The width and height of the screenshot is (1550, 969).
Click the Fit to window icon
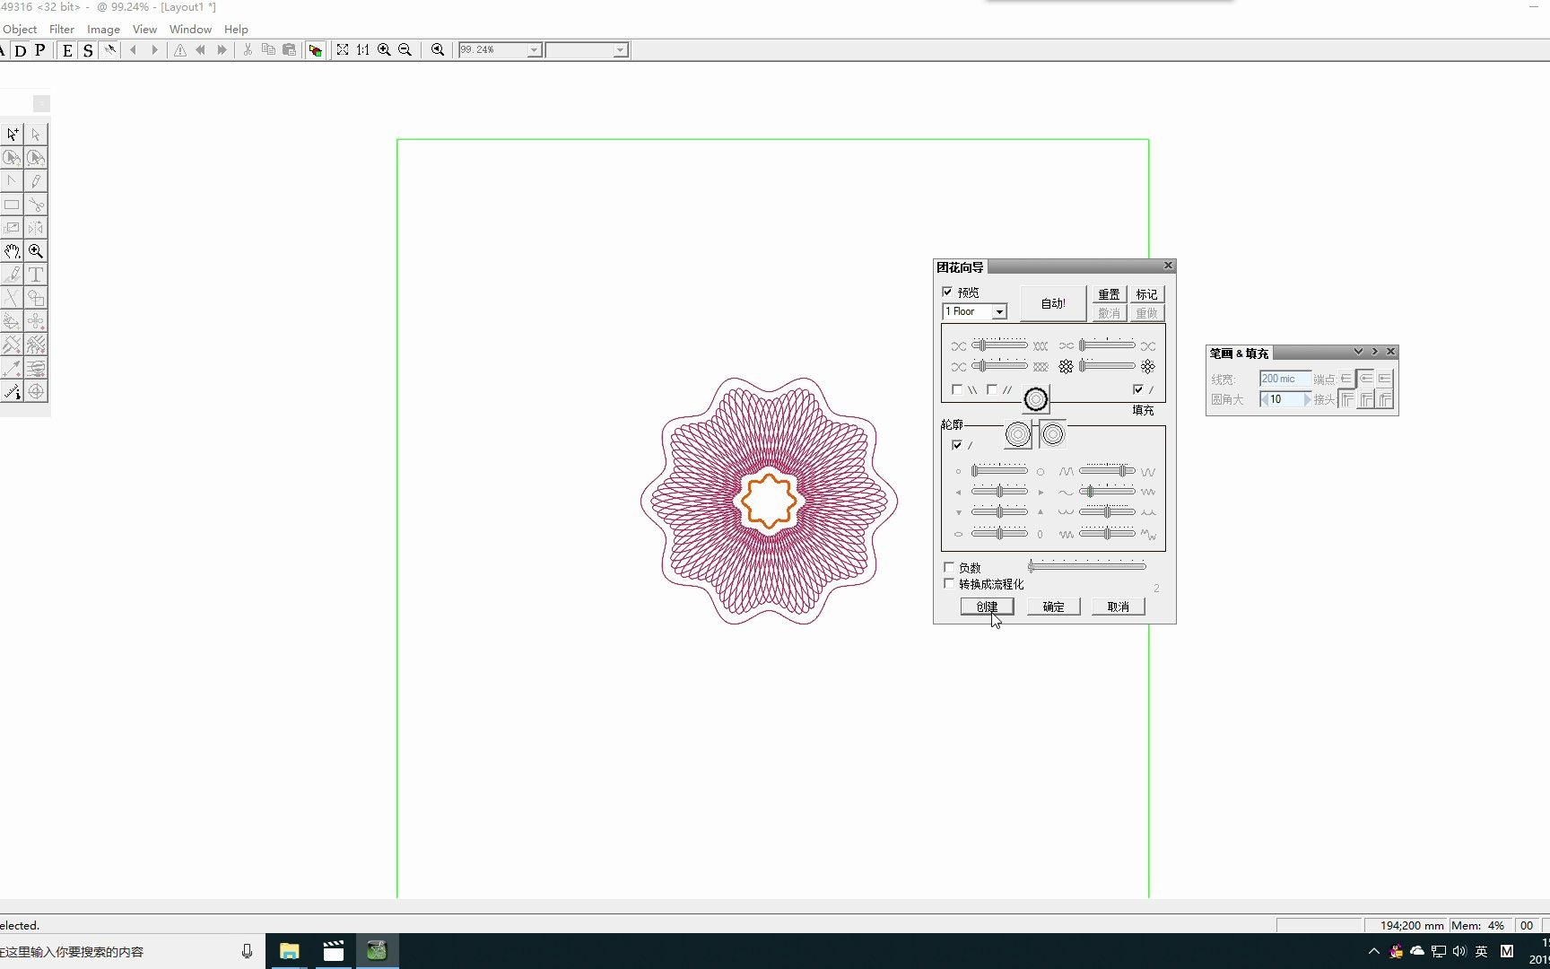tap(343, 50)
